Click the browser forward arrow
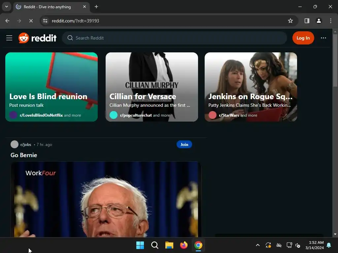Viewport: 338px width, 253px height. [x=19, y=21]
